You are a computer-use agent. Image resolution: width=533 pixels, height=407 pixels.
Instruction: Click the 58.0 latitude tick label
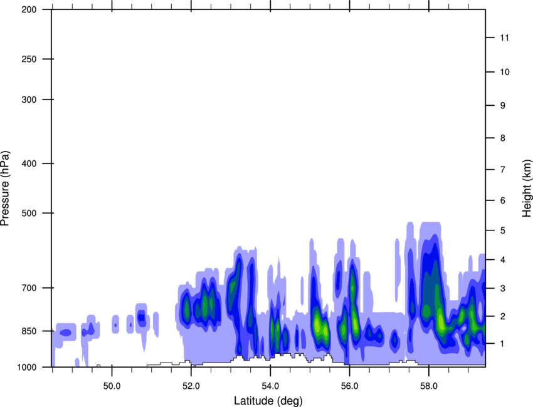(x=429, y=386)
